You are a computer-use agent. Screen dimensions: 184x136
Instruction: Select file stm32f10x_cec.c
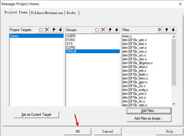tap(147, 52)
